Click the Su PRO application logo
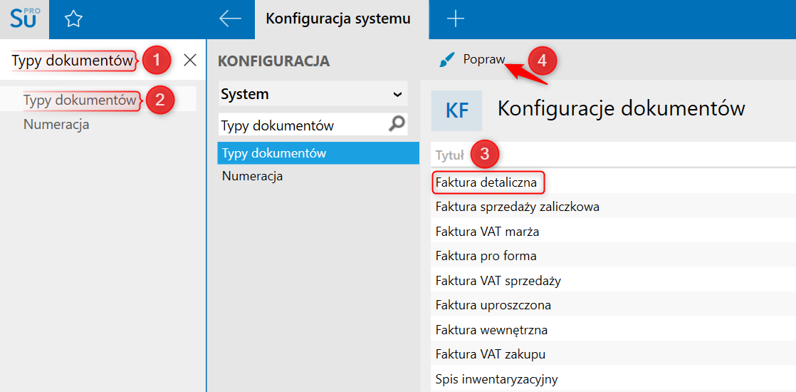 (x=24, y=19)
